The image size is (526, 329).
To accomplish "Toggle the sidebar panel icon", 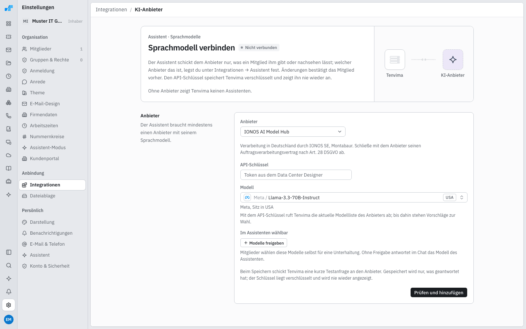I will (x=9, y=252).
